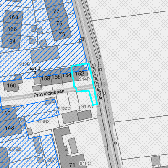Image resolution: width=168 pixels, height=168 pixels.
Task: Click house number 75
Action: click(x=59, y=23)
